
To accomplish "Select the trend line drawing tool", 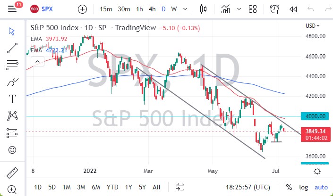I will point(13,47).
